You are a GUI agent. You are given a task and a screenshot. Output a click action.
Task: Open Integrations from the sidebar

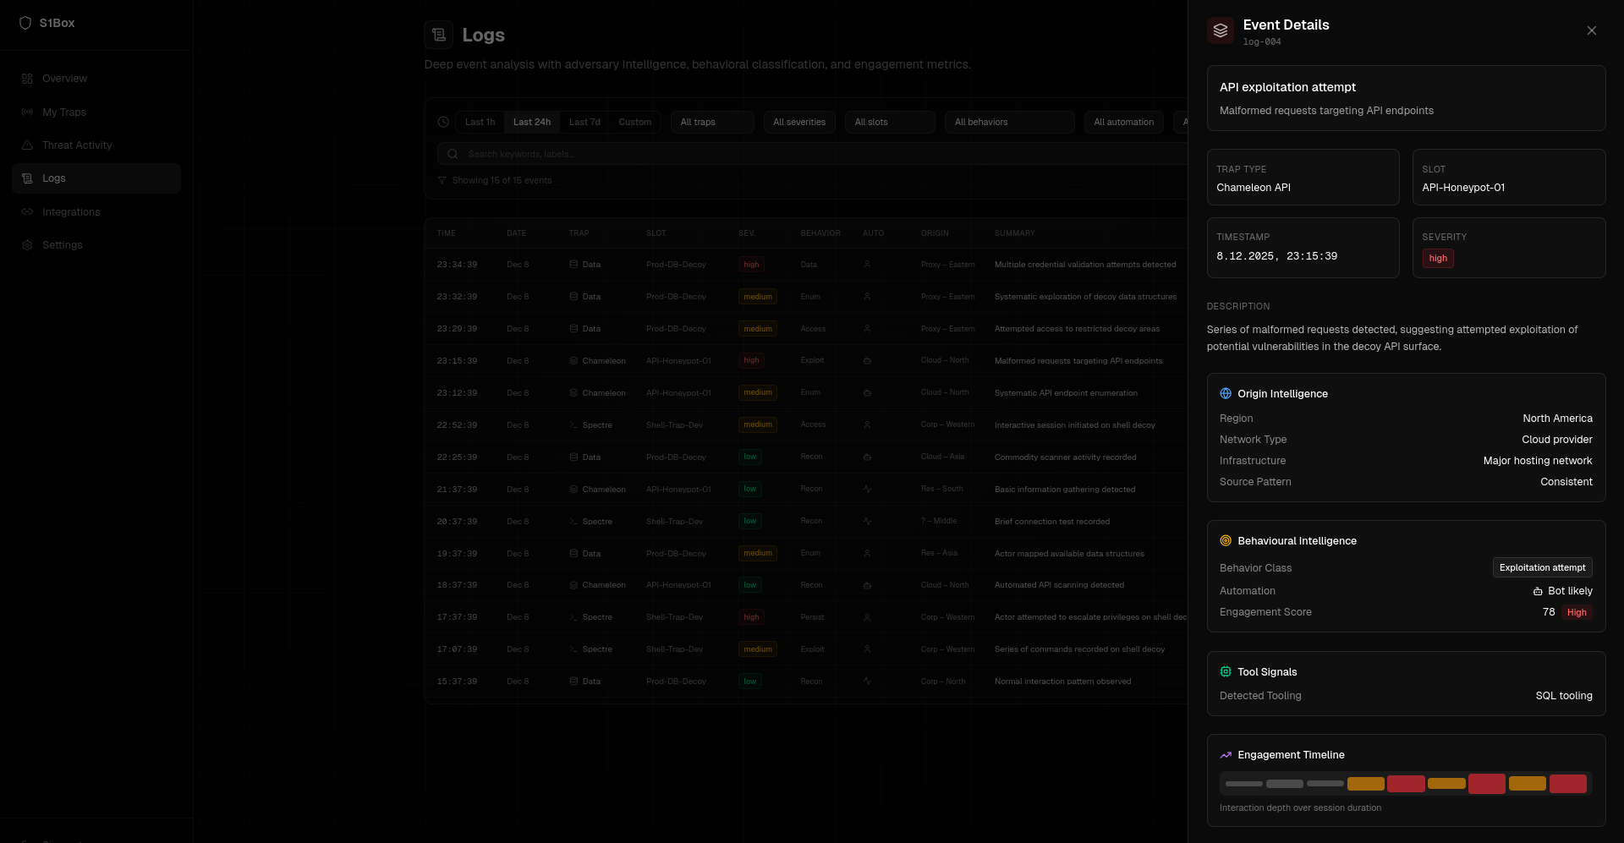[71, 212]
